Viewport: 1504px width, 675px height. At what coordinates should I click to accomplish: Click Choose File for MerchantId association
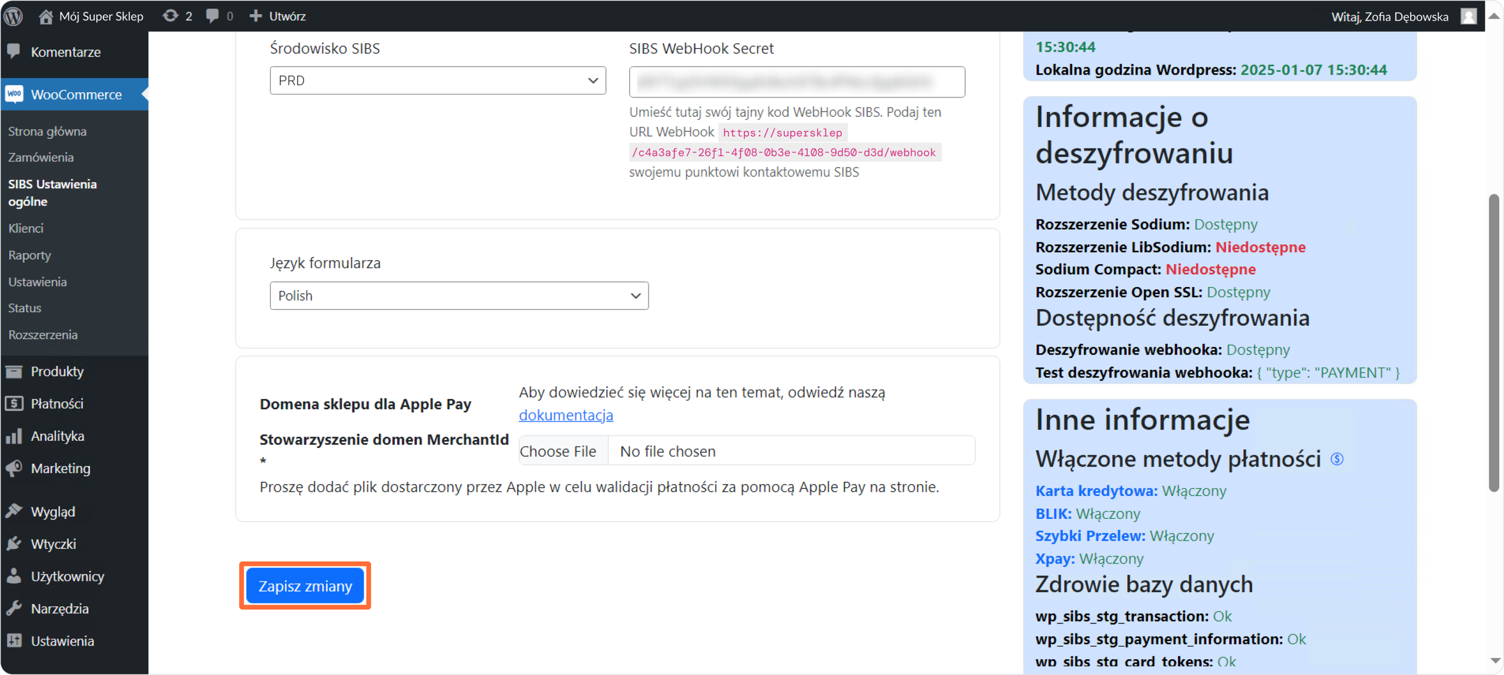coord(558,451)
